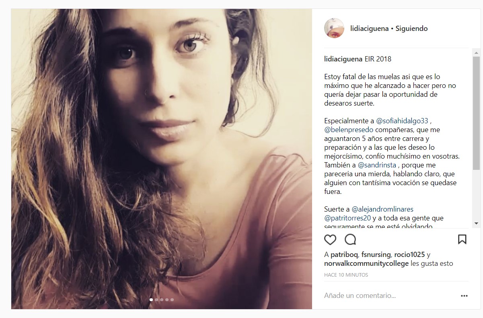Open the @sofiahidalgo33 mention

402,121
